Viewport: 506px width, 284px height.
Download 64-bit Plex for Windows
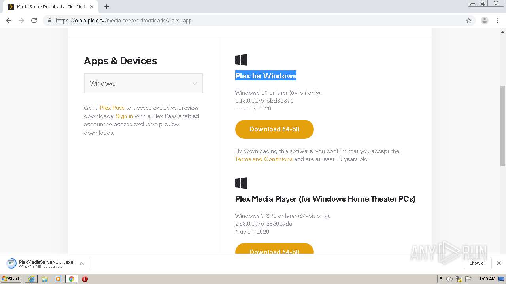point(274,129)
